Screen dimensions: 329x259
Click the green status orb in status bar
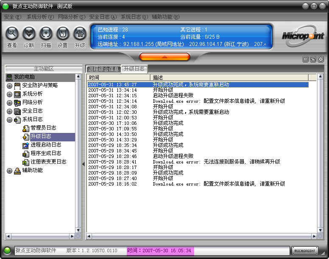click(x=7, y=251)
